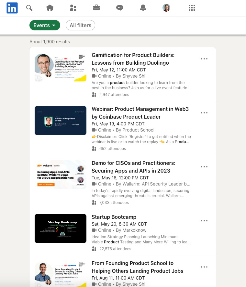Click 'In today's rapidly evolving' description
The height and width of the screenshot is (287, 246).
(x=140, y=193)
